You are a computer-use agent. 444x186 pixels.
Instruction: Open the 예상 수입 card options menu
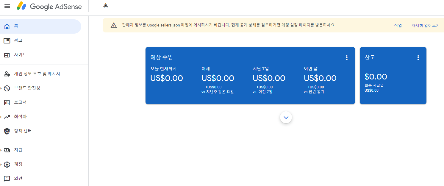tap(347, 58)
